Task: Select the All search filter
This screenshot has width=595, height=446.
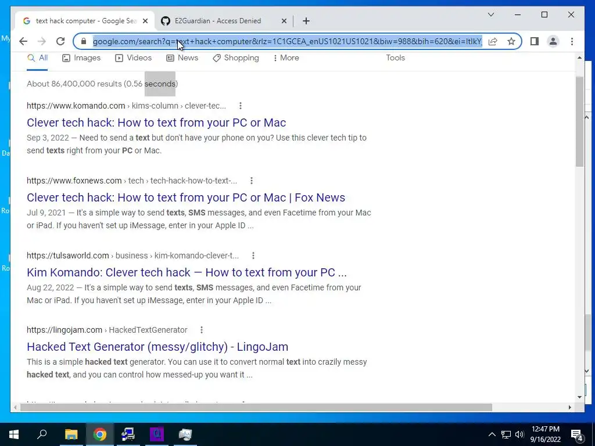Action: coord(37,58)
